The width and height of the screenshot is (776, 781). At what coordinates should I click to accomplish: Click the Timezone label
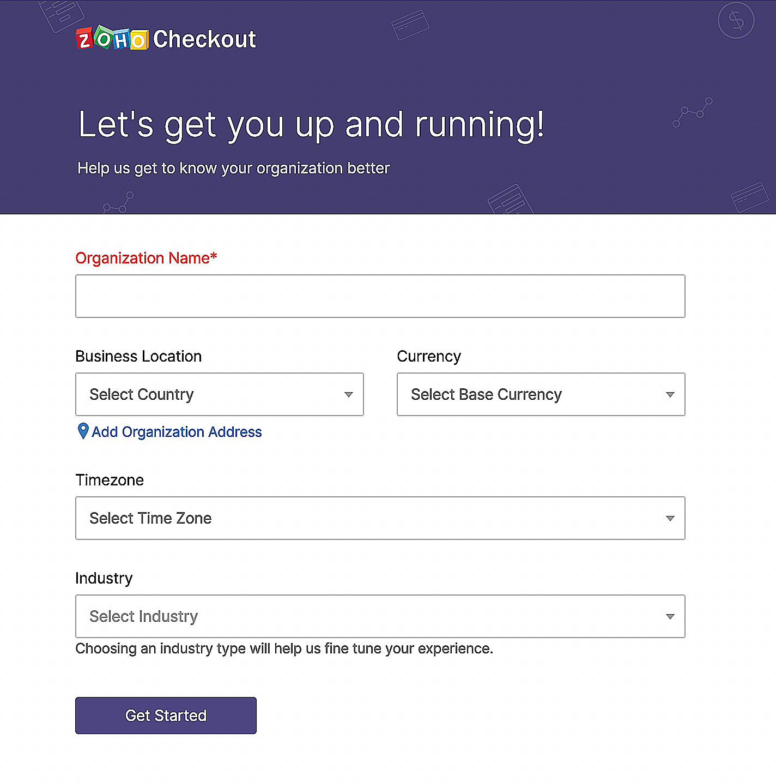coord(110,480)
